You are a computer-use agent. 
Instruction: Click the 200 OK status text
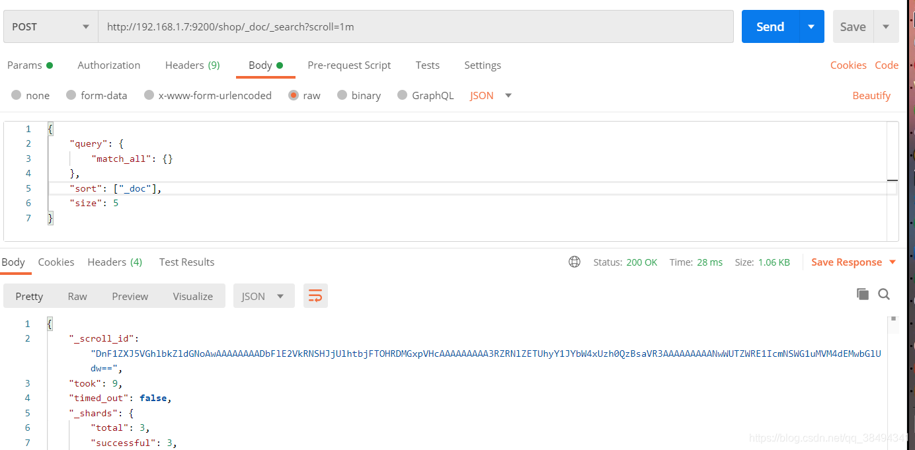641,262
